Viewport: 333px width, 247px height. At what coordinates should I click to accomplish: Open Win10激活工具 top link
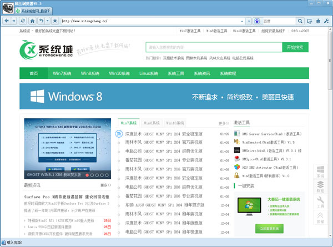[244, 31]
